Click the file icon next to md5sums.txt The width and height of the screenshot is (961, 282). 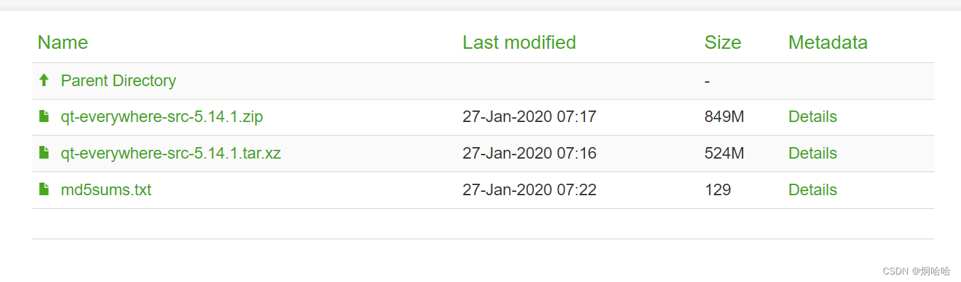click(x=44, y=190)
